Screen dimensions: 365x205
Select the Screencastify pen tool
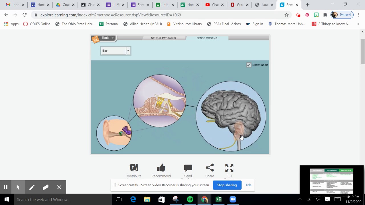click(x=32, y=187)
